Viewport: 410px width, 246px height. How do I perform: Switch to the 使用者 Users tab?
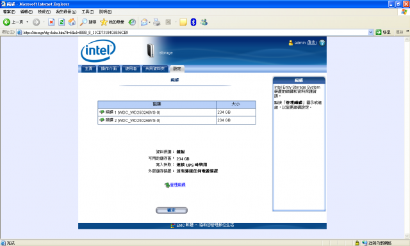(x=131, y=68)
